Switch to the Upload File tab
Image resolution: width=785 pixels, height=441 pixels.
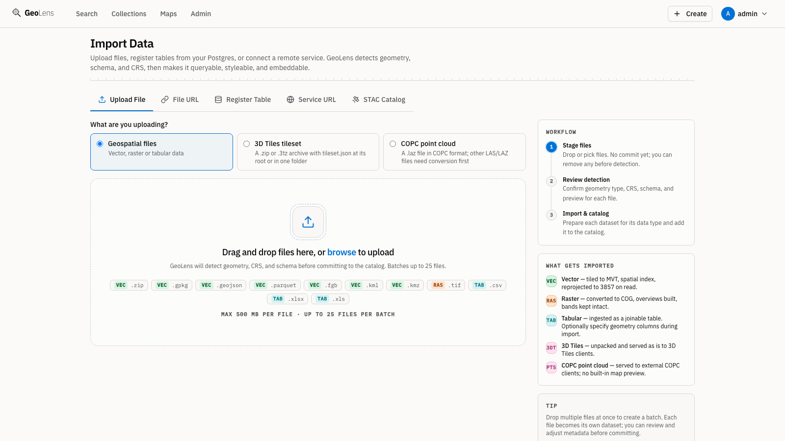(x=122, y=99)
